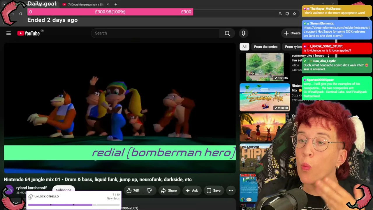Image resolution: width=373 pixels, height=210 pixels.
Task: Open ryland kurshenoff channel name
Action: pyautogui.click(x=31, y=188)
